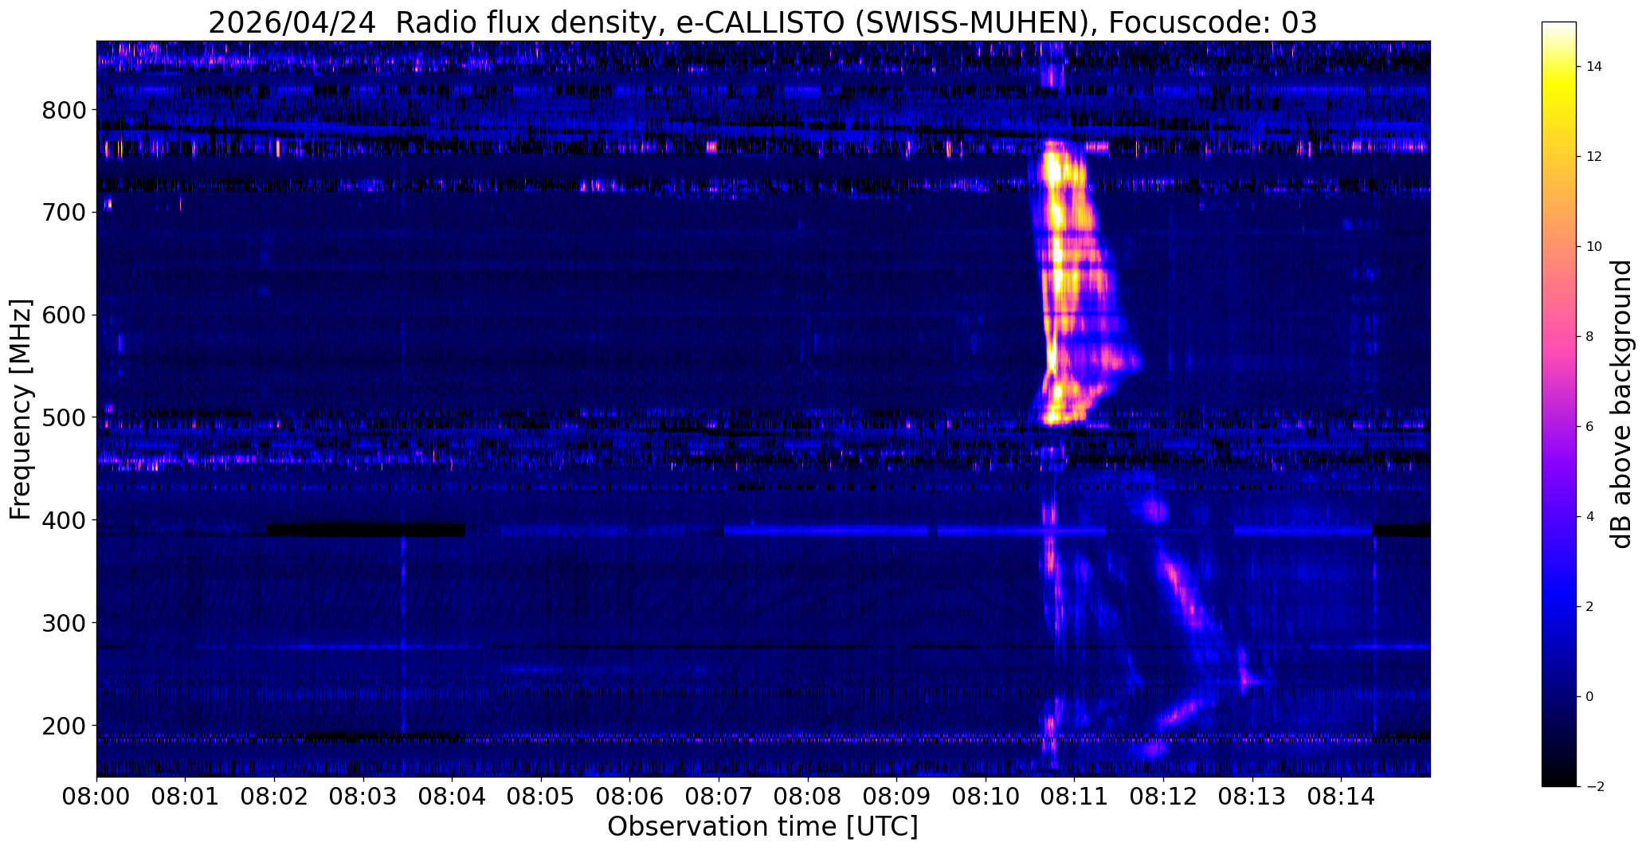The width and height of the screenshot is (1646, 850).
Task: Click the colorbar tick label 12
Action: (1594, 157)
